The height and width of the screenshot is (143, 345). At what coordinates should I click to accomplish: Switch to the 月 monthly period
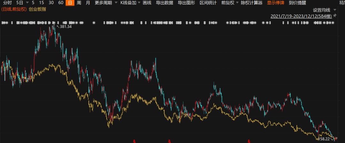(88, 3)
